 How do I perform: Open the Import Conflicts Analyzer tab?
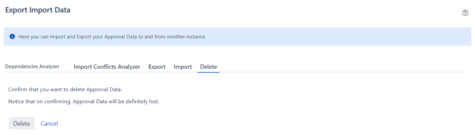tap(107, 67)
